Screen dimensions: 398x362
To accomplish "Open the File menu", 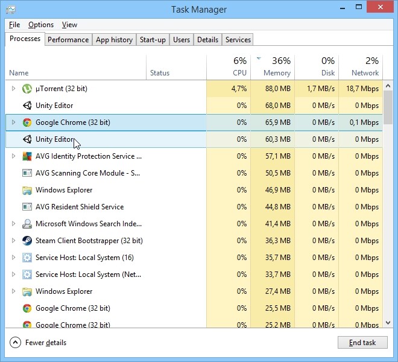I will pos(14,25).
